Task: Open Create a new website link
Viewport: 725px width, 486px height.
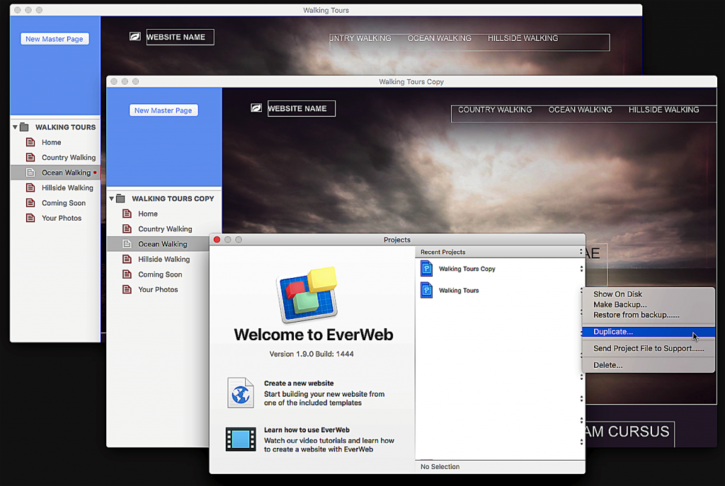Action: [x=299, y=383]
